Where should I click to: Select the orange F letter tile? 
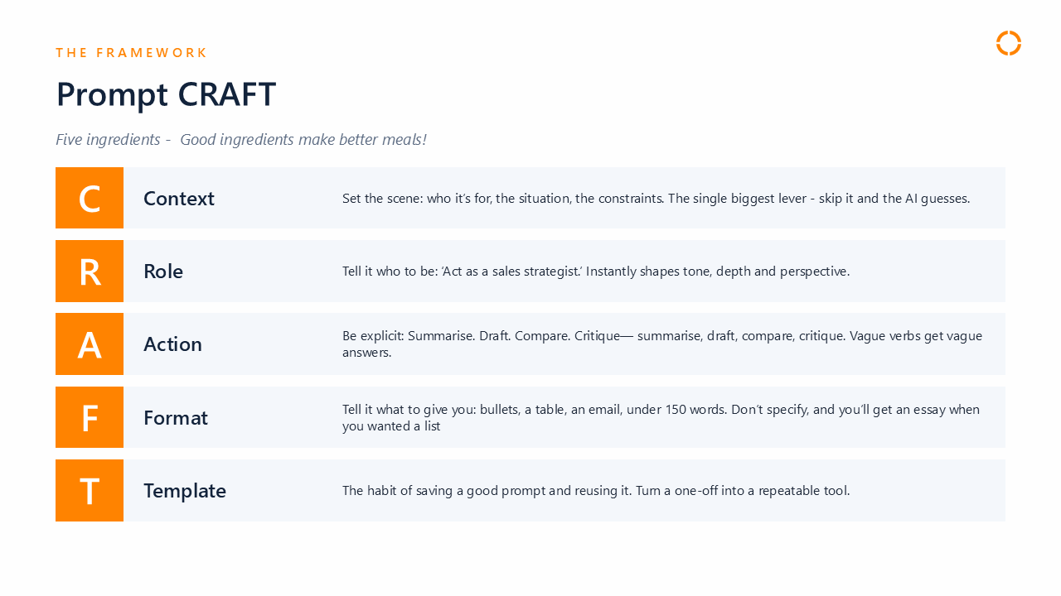[90, 417]
